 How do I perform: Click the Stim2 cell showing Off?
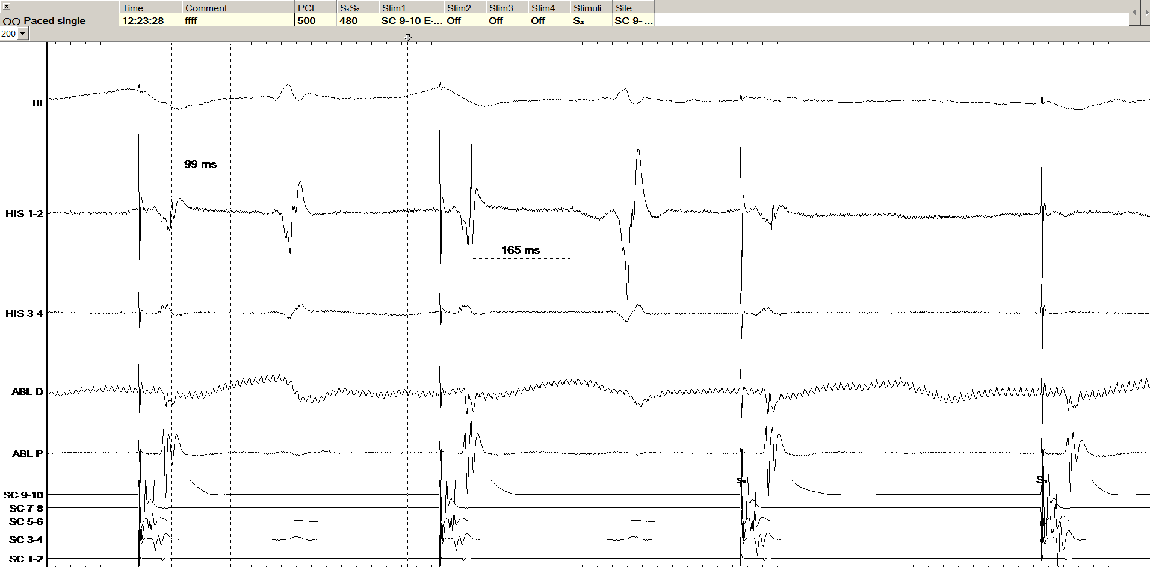click(465, 20)
